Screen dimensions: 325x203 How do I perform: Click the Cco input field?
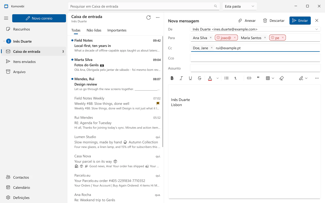coord(255,58)
